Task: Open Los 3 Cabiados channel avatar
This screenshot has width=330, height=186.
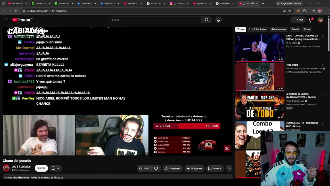Action: (6, 168)
